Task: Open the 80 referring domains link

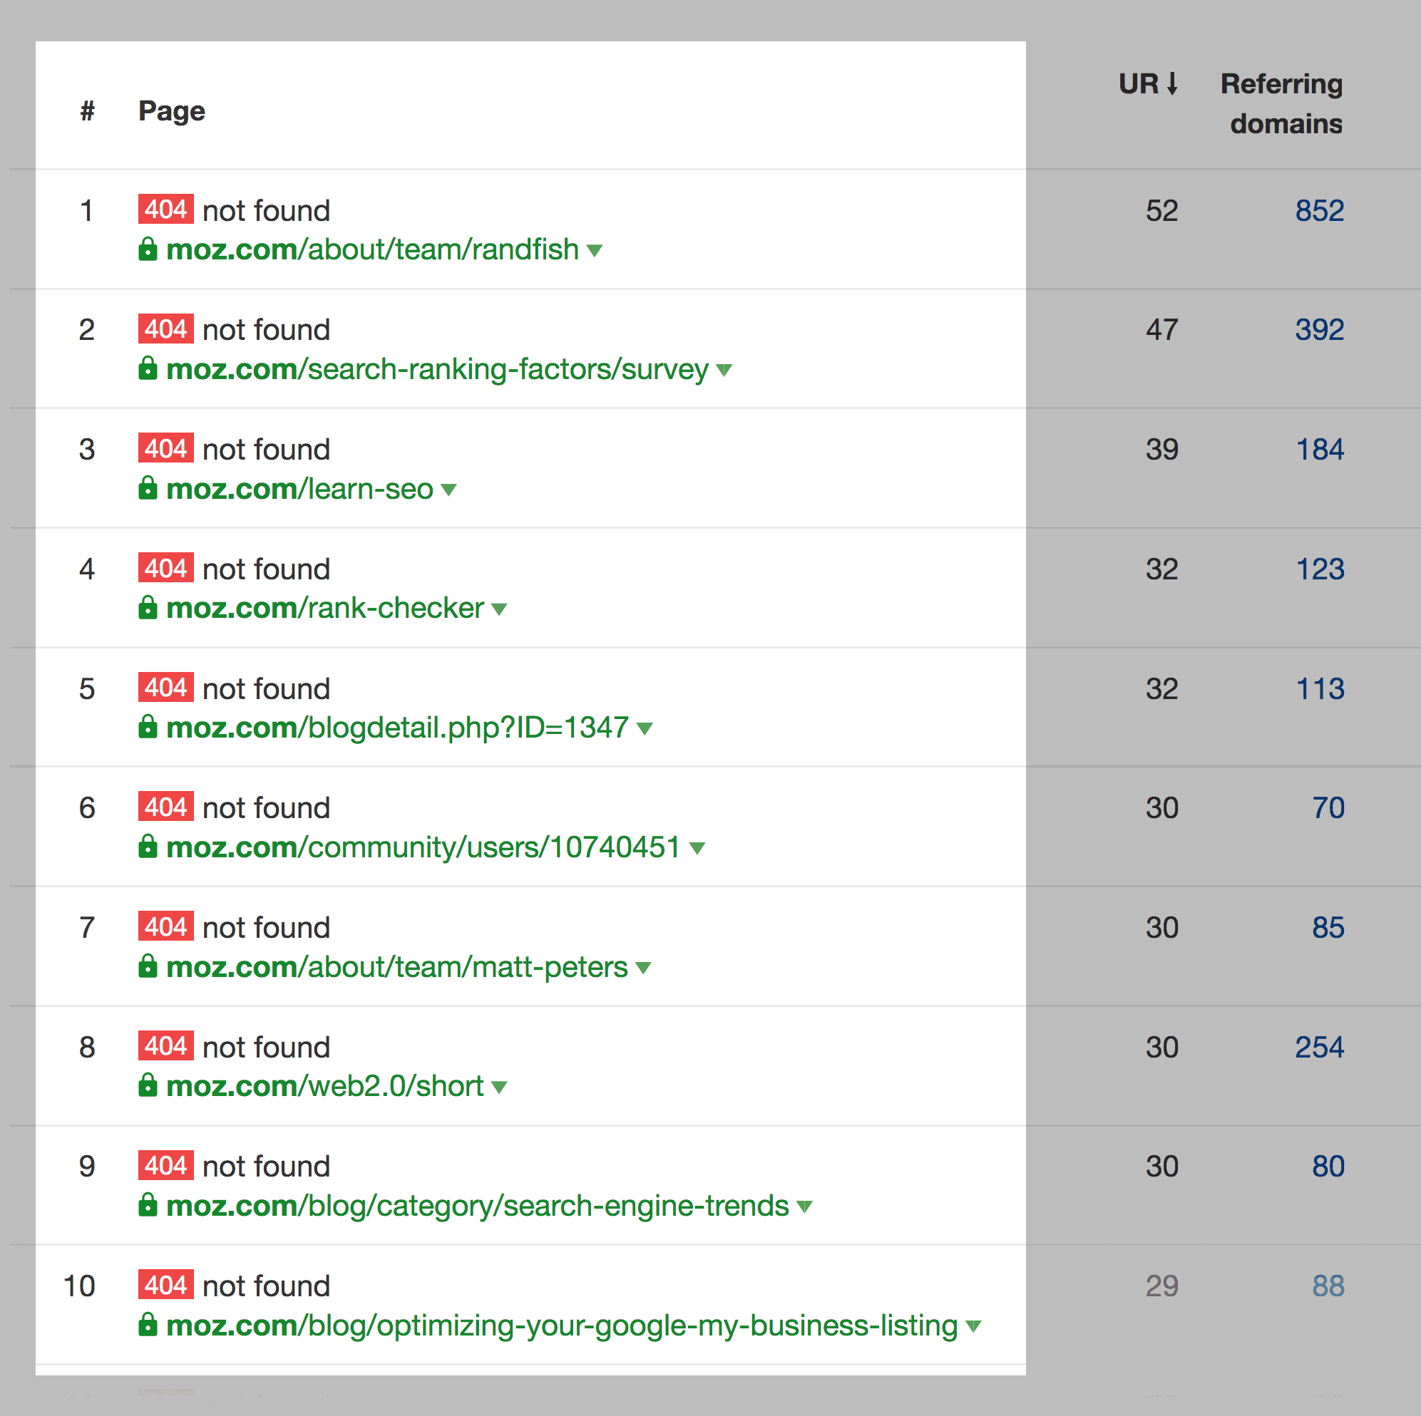Action: (x=1328, y=1166)
